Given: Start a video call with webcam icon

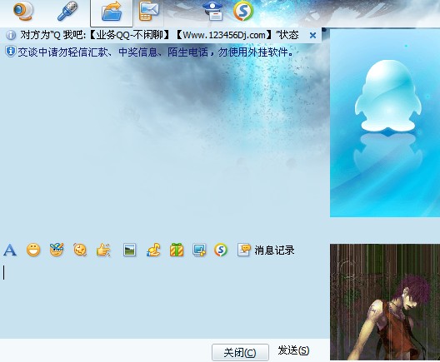Looking at the screenshot, I should click(x=23, y=11).
